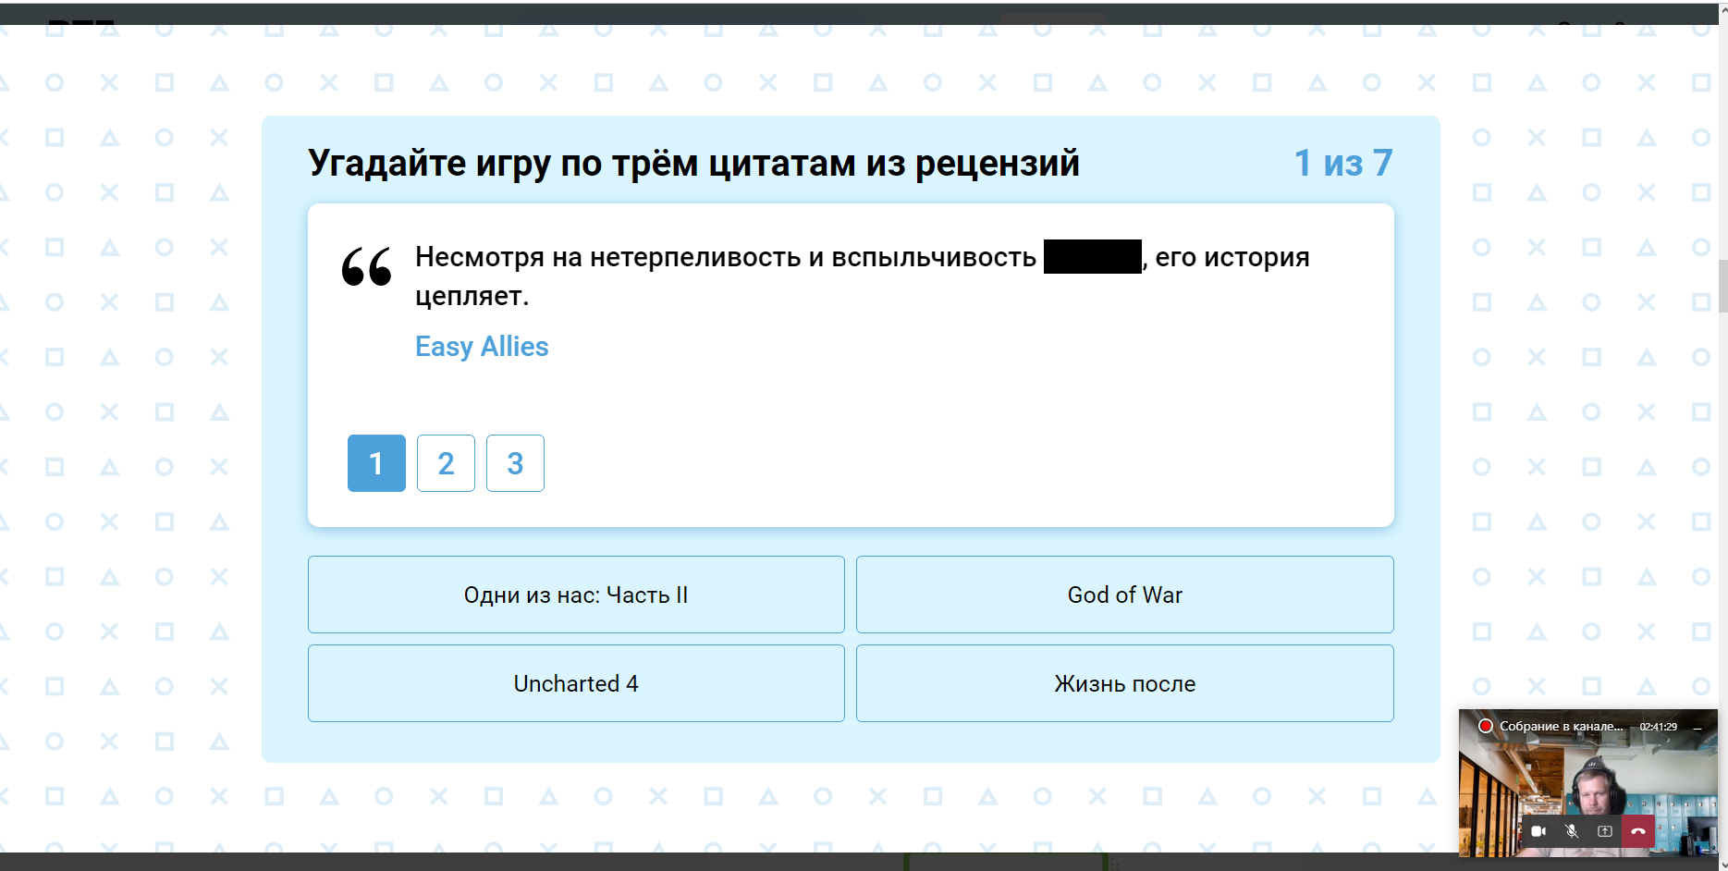Screen dimensions: 1728x871
Task: Click the blacked-out name in the quote
Action: pyautogui.click(x=1093, y=256)
